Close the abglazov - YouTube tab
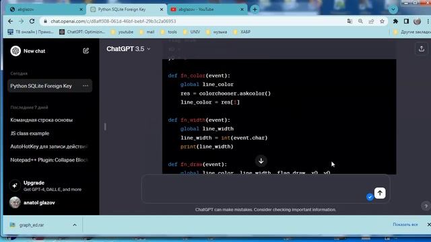Image resolution: width=431 pixels, height=242 pixels. click(242, 9)
